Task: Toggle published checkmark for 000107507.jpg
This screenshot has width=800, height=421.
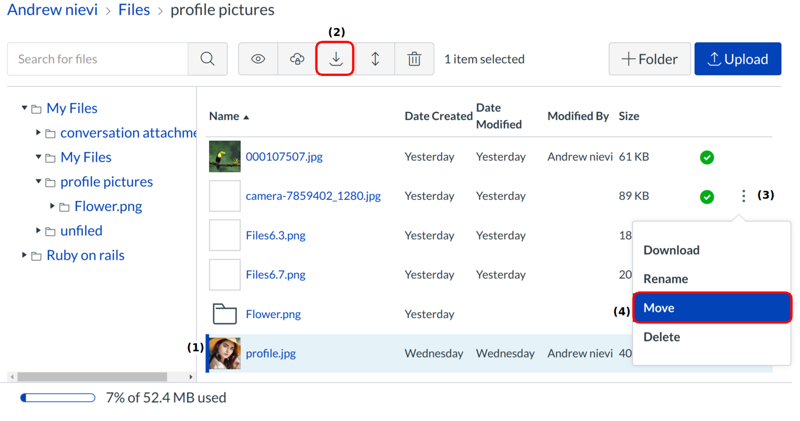Action: click(x=707, y=158)
